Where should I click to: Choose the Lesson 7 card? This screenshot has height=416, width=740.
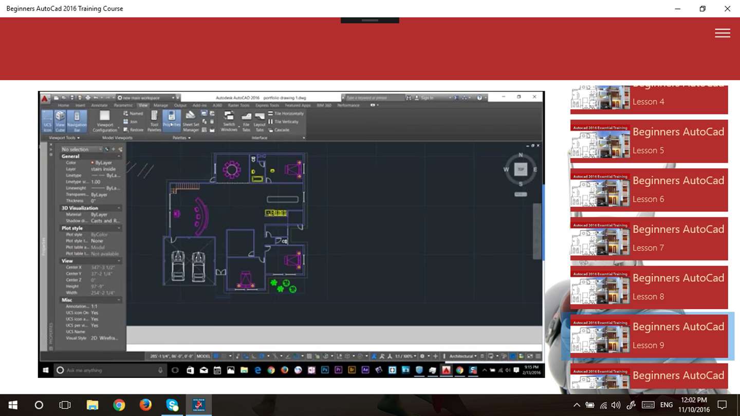pyautogui.click(x=649, y=239)
